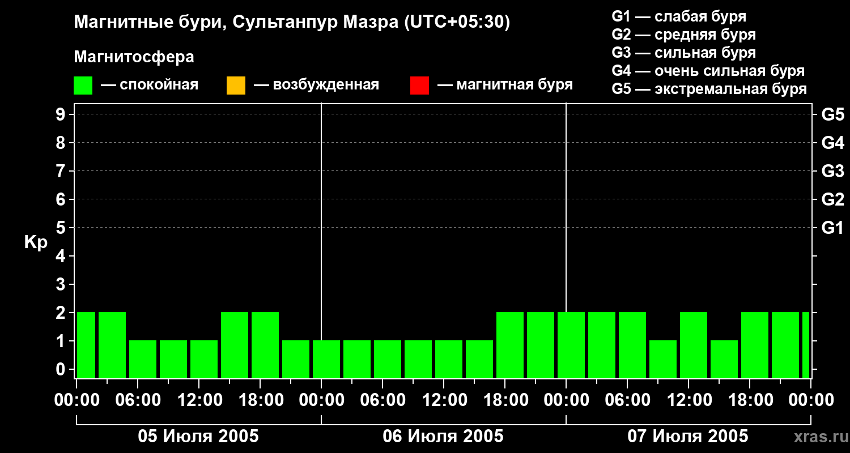
Task: Click the G4 label on right axis
Action: (x=833, y=143)
